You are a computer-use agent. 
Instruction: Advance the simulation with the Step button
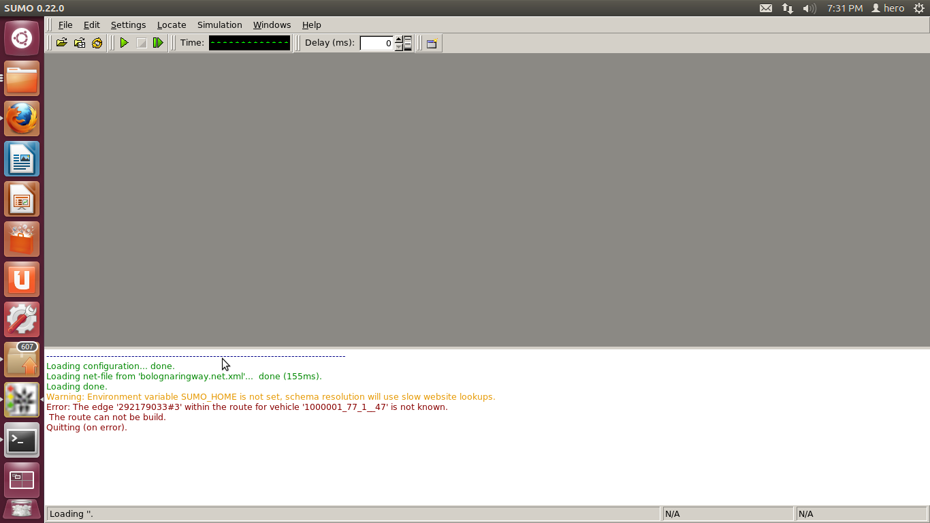coord(159,43)
